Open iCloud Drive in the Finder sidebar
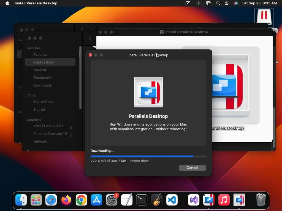282x211 pixels. coord(43,102)
